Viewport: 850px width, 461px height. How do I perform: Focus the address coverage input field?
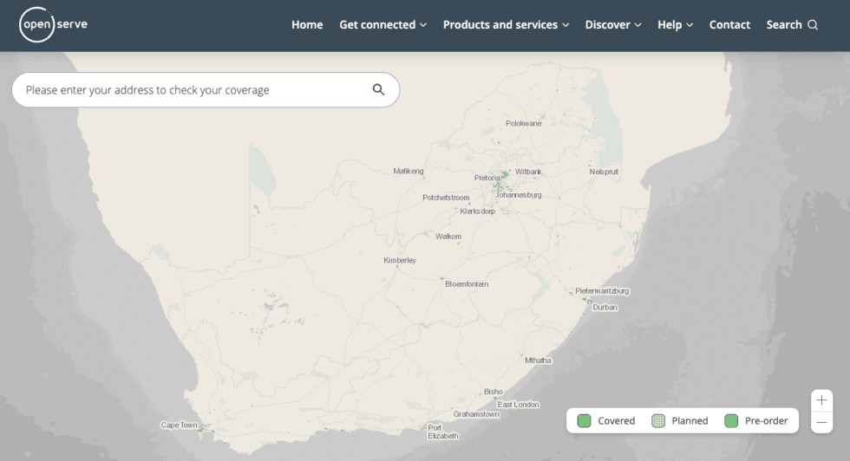pos(191,90)
